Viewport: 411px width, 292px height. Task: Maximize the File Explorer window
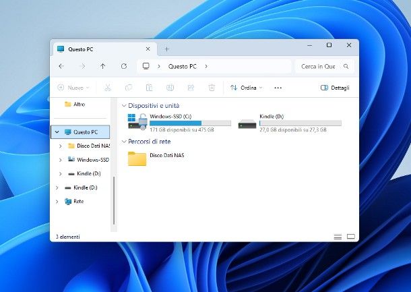click(x=329, y=45)
